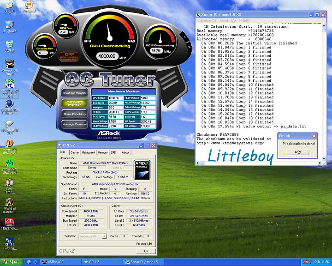This screenshot has width=332, height=266.
Task: Open the My Documents desktop icon
Action: 9,6
